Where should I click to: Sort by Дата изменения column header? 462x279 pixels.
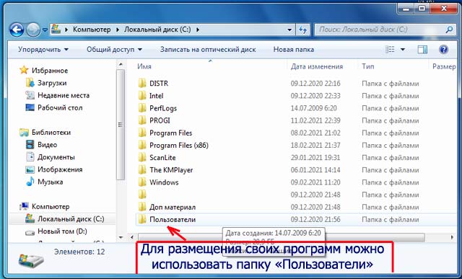click(x=317, y=66)
